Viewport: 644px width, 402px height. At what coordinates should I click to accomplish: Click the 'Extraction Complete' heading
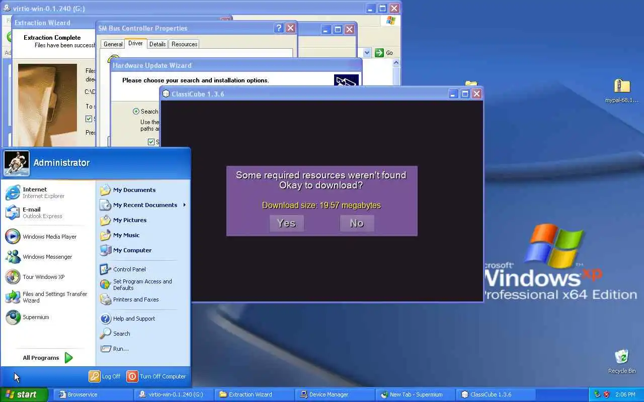coord(52,38)
